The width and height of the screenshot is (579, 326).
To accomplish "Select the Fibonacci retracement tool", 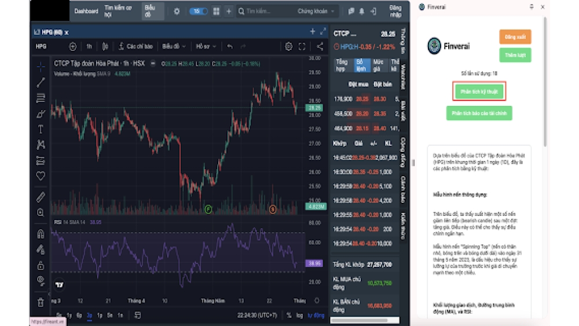I will [x=41, y=98].
